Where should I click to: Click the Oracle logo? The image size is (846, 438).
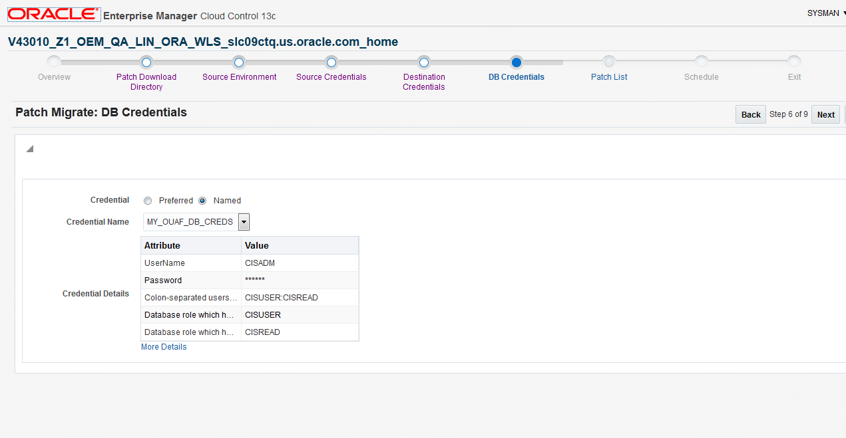click(x=53, y=14)
